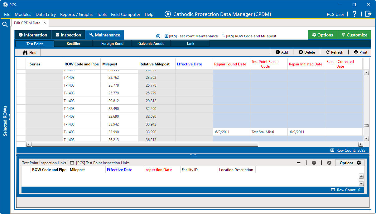Click the logout icon in the title bar

point(368,14)
